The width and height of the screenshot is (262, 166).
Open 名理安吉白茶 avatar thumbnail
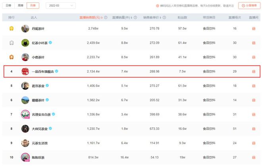(25, 114)
